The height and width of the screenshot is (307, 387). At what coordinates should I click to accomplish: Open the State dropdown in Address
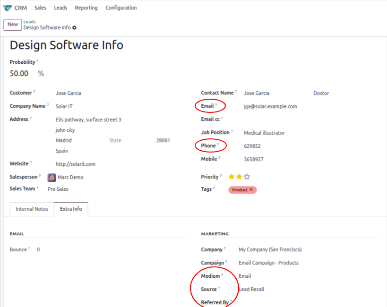pyautogui.click(x=115, y=141)
